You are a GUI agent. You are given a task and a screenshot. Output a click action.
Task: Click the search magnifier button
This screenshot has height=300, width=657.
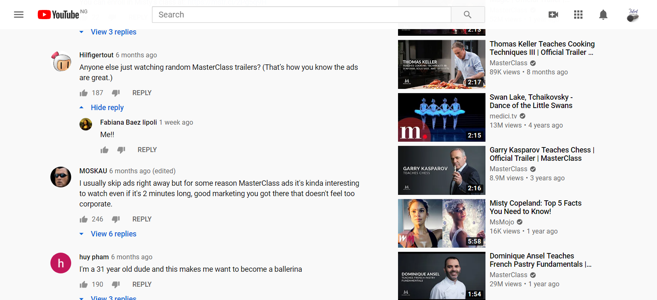[468, 15]
